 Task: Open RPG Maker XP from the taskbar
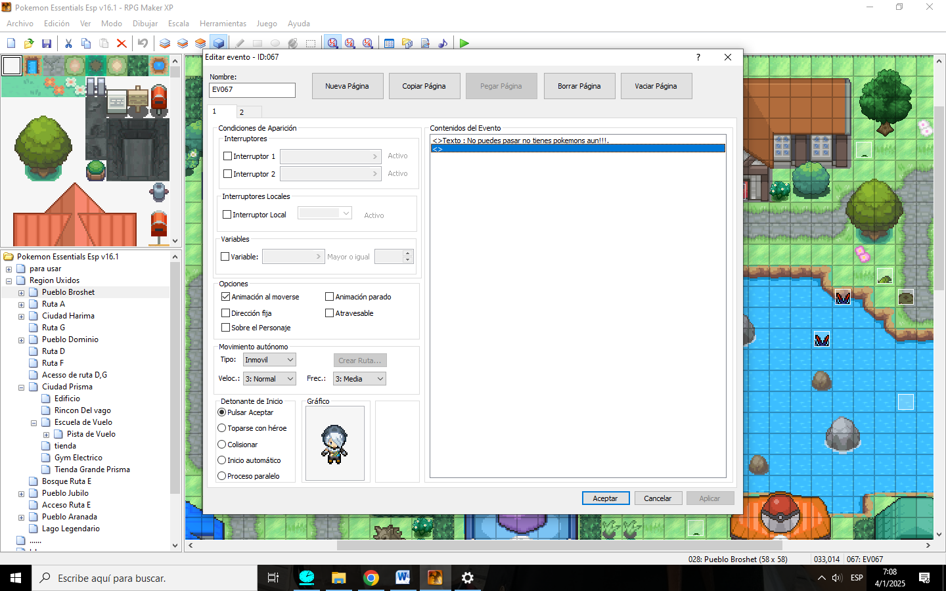click(435, 578)
